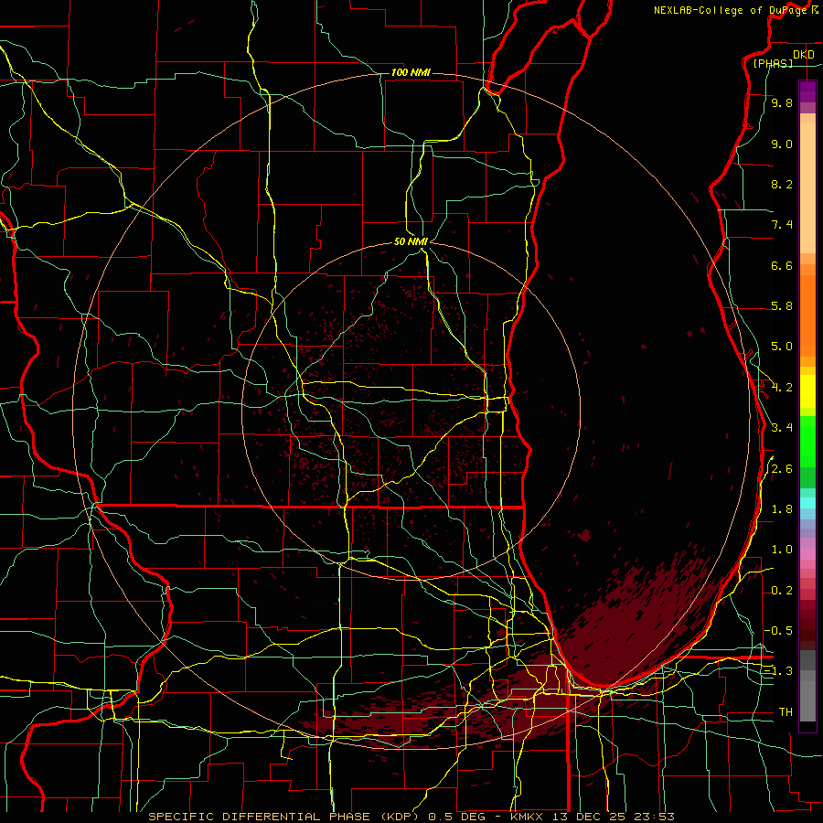Click the purple top segment of color bar
This screenshot has height=823, width=823.
[807, 92]
